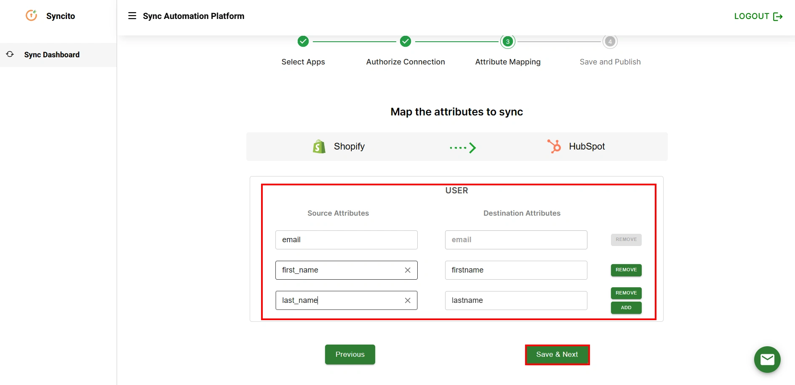Click the green sync direction arrow
The width and height of the screenshot is (795, 385).
click(462, 147)
